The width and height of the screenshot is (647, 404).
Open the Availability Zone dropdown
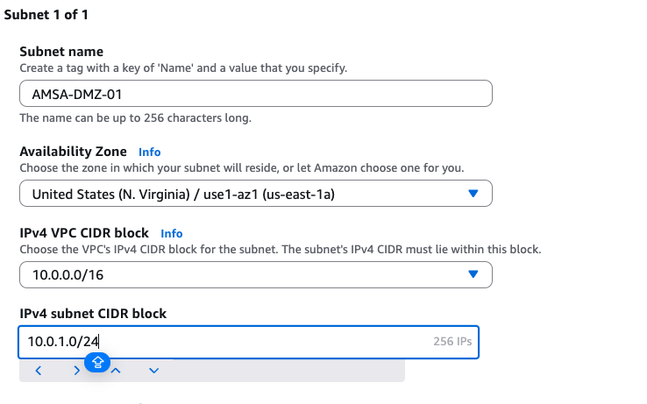(255, 194)
